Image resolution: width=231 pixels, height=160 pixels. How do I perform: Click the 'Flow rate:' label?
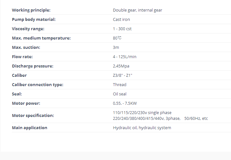point(22,57)
